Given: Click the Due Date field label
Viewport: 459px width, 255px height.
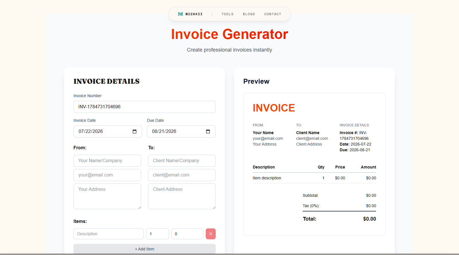Looking at the screenshot, I should tap(155, 120).
